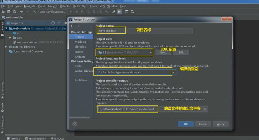This screenshot has height=140, width=259.
Task: Expand the External Libraries tree node
Action: (x=6, y=47)
